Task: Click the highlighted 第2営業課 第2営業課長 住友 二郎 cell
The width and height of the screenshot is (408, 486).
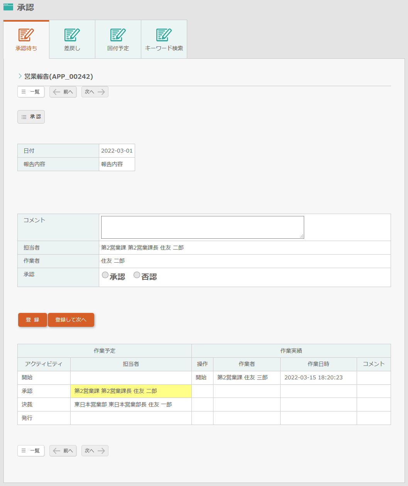Action: point(131,391)
